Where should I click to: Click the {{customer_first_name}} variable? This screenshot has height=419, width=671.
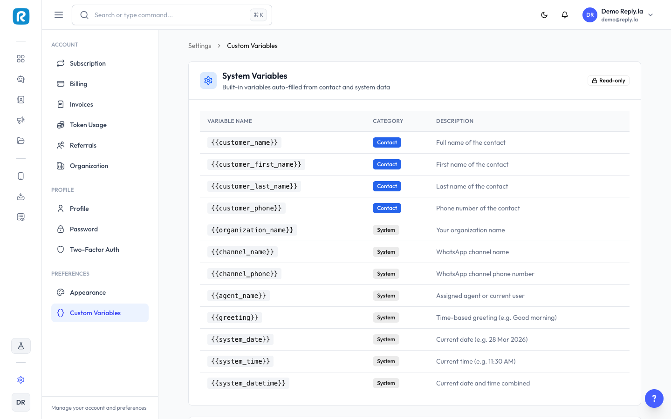tap(256, 164)
